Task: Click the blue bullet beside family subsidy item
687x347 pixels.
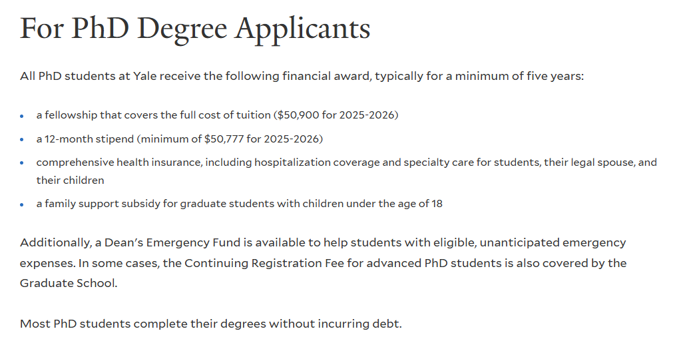Action: click(22, 204)
